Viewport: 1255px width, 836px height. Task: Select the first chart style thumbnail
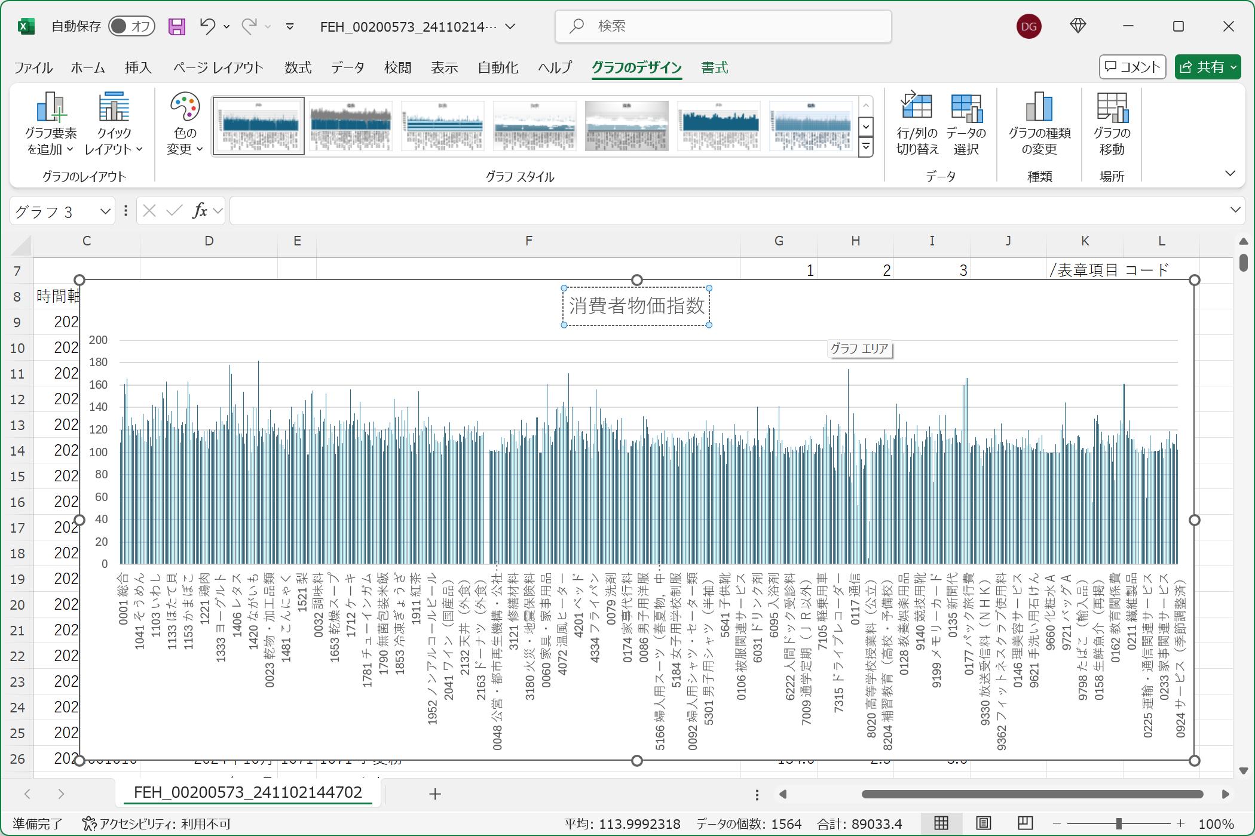coord(258,126)
